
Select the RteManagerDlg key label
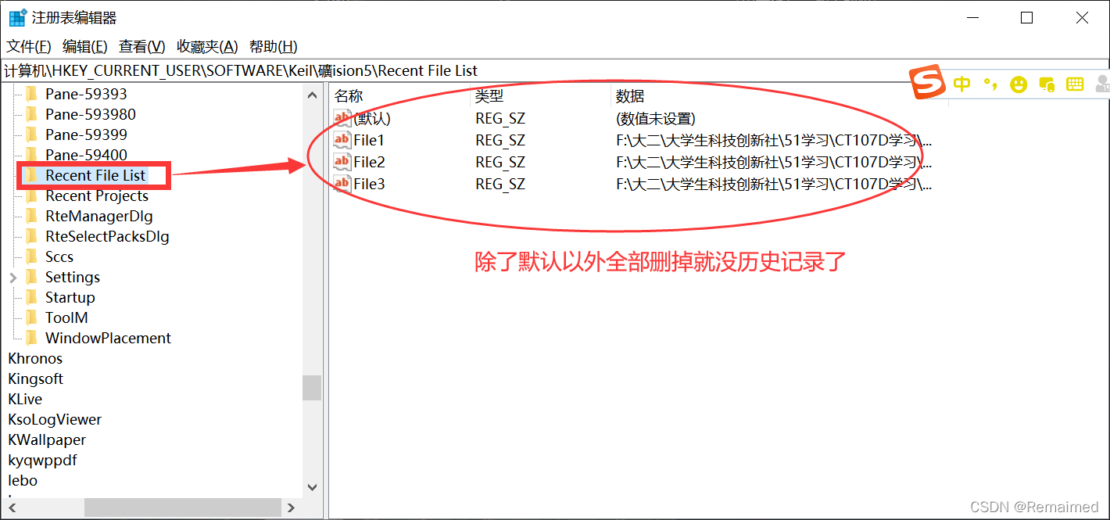pyautogui.click(x=99, y=216)
